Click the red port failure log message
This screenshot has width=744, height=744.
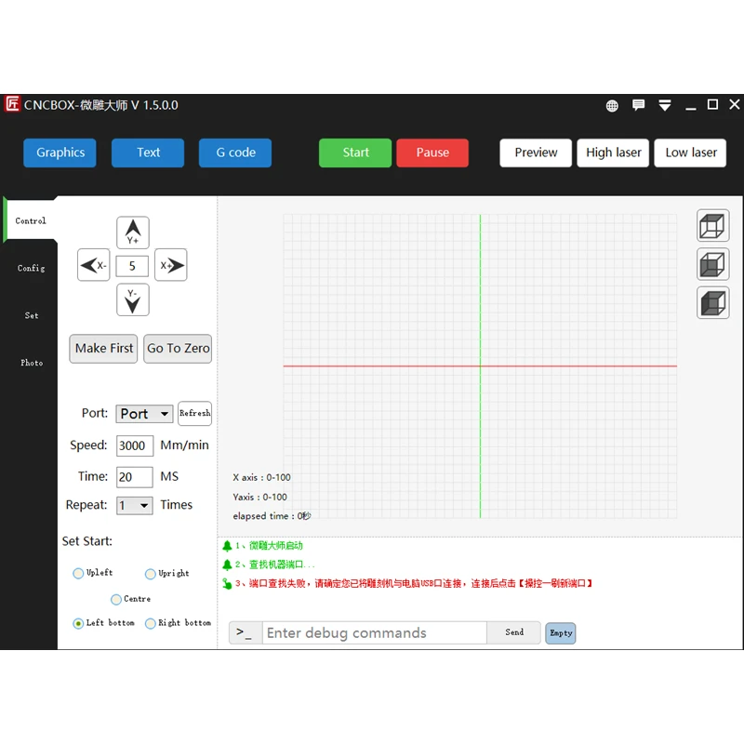[x=414, y=584]
